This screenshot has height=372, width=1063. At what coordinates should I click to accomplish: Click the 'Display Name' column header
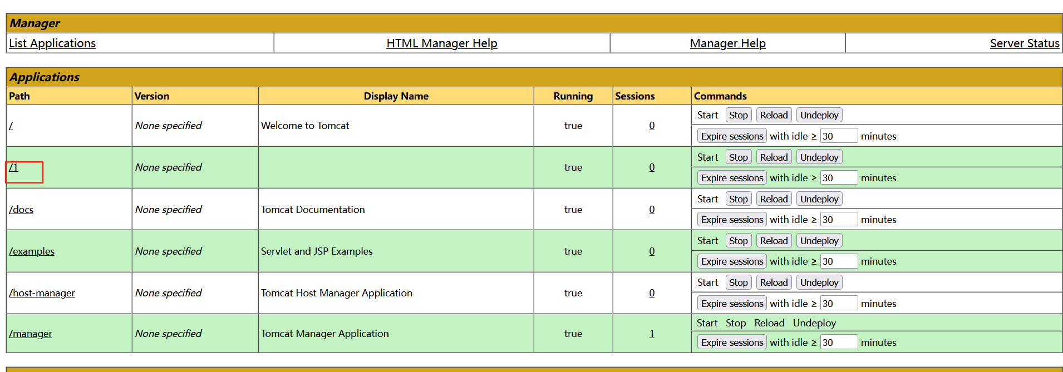point(396,96)
